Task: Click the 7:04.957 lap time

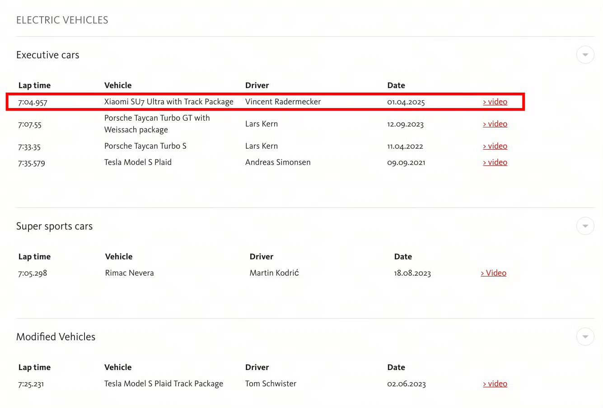Action: [x=33, y=102]
